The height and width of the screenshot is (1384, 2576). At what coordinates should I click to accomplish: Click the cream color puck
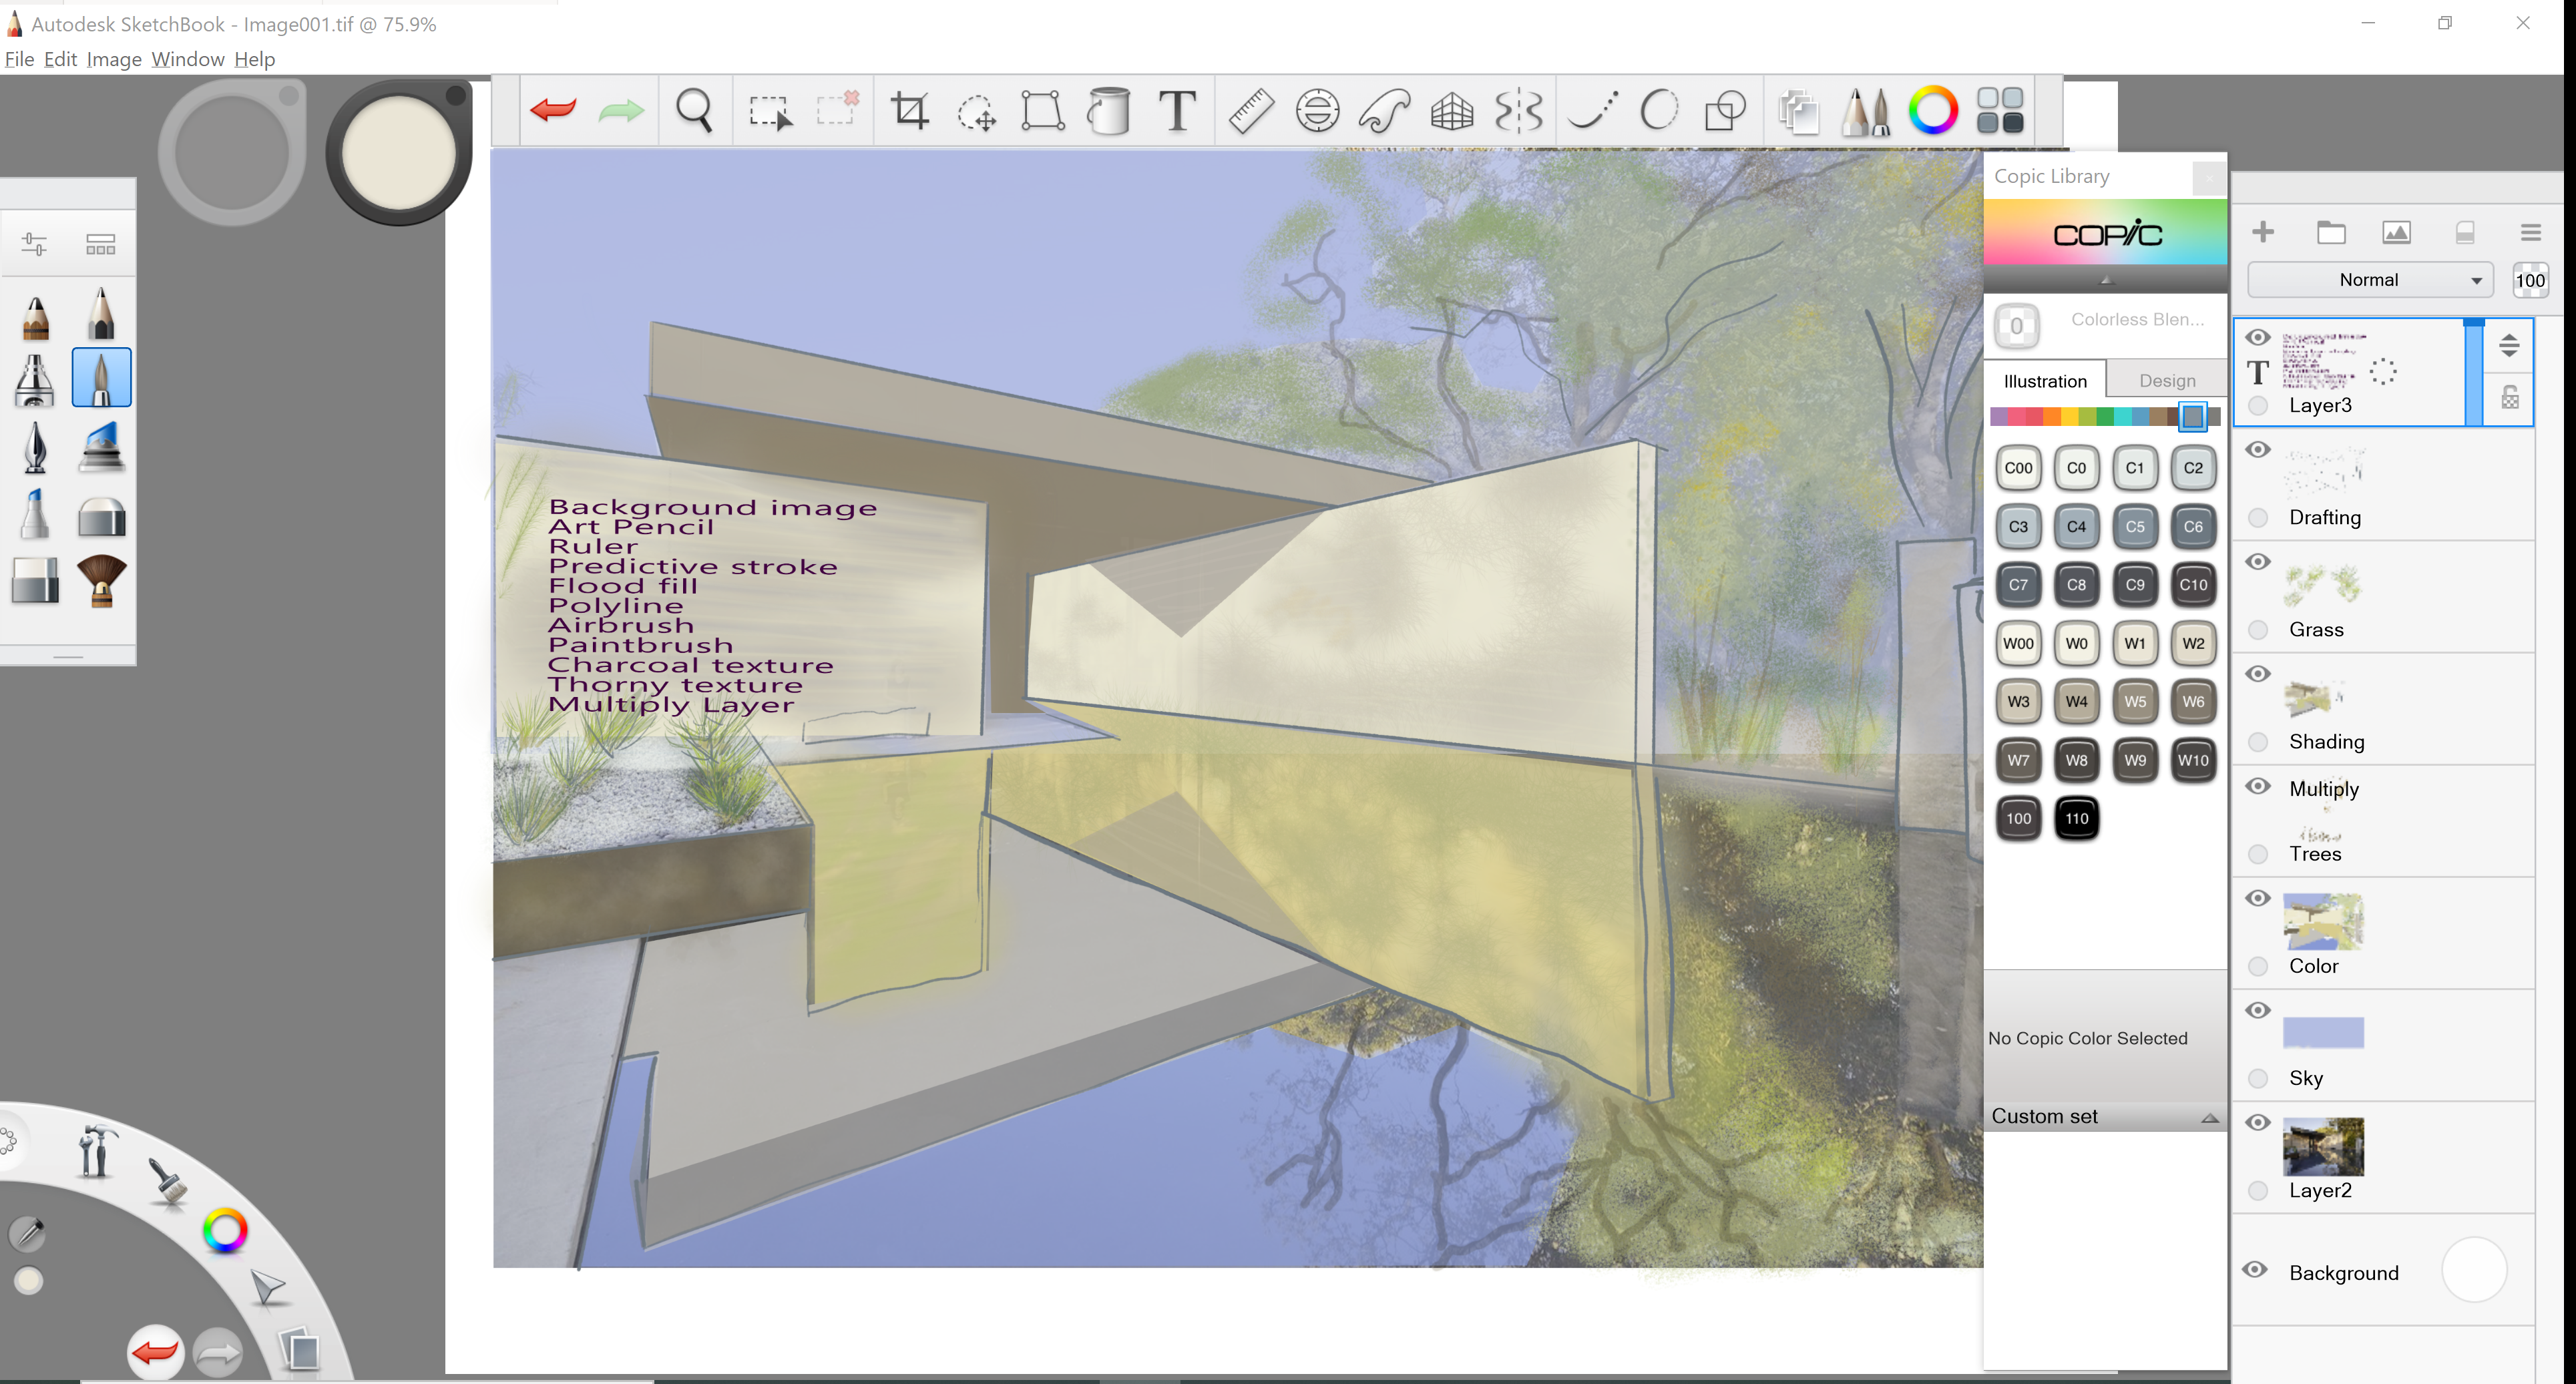tap(398, 152)
